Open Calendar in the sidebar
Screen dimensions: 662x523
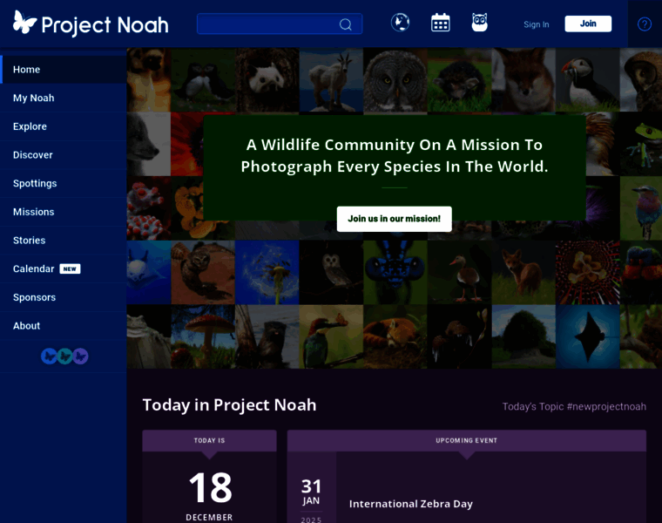[x=64, y=269]
